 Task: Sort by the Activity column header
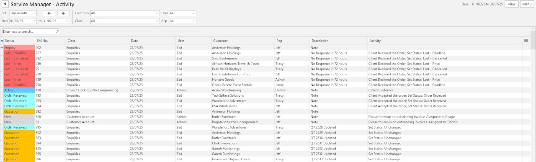445,41
